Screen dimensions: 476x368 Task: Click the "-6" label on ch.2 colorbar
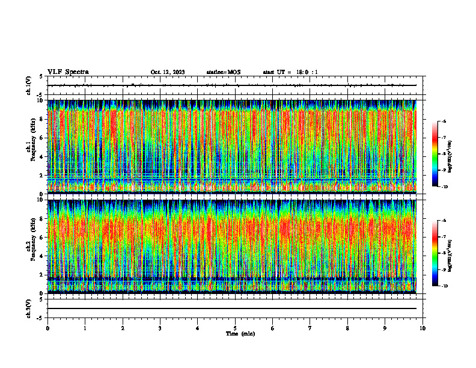pyautogui.click(x=444, y=221)
